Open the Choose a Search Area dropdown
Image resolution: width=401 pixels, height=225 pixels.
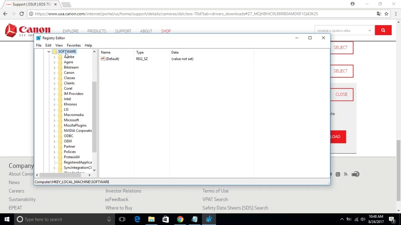344,31
